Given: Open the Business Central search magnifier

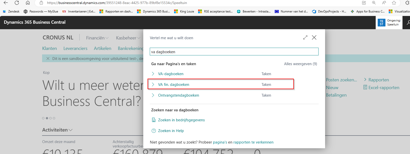Looking at the screenshot, I should (408, 22).
